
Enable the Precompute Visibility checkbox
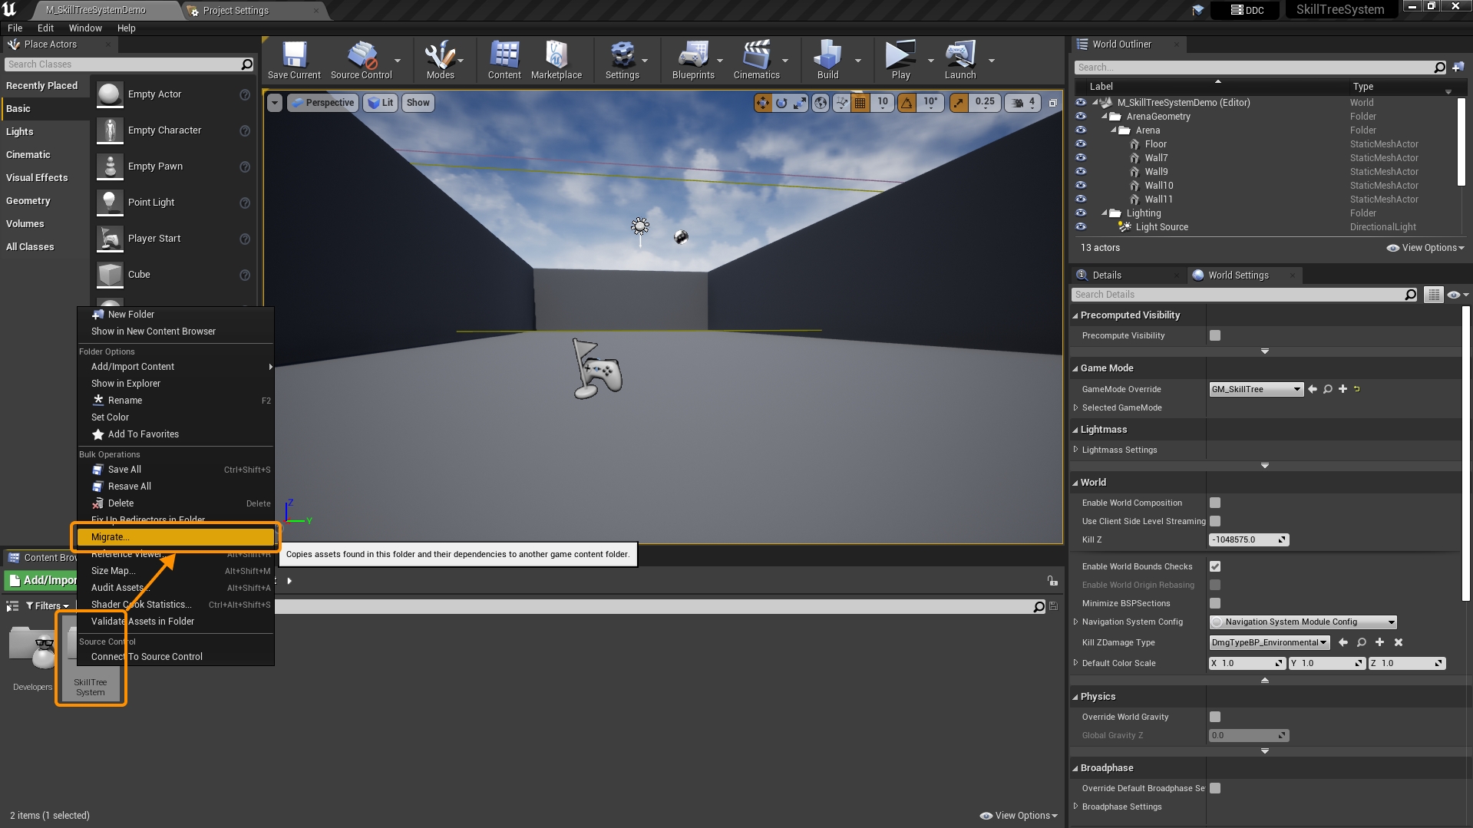pyautogui.click(x=1215, y=335)
